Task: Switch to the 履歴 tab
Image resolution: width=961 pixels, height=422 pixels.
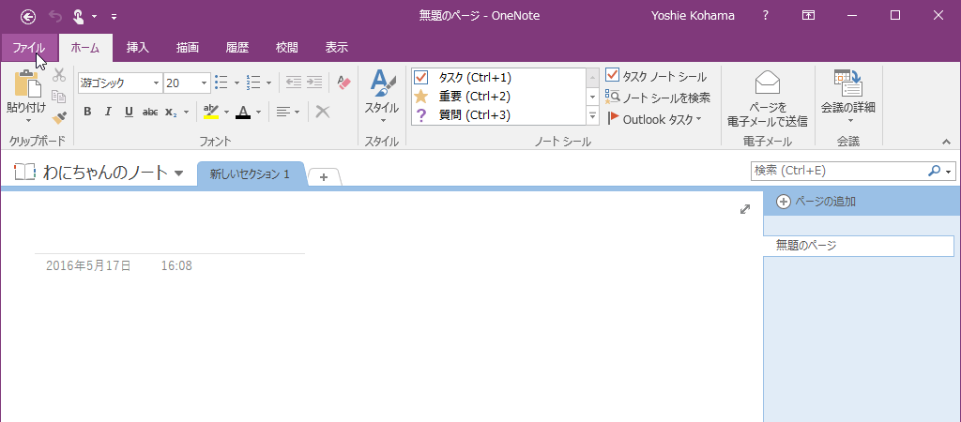Action: (x=236, y=48)
